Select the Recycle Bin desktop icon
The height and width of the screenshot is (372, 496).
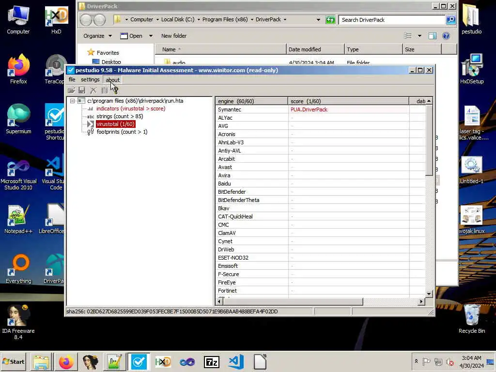click(472, 318)
